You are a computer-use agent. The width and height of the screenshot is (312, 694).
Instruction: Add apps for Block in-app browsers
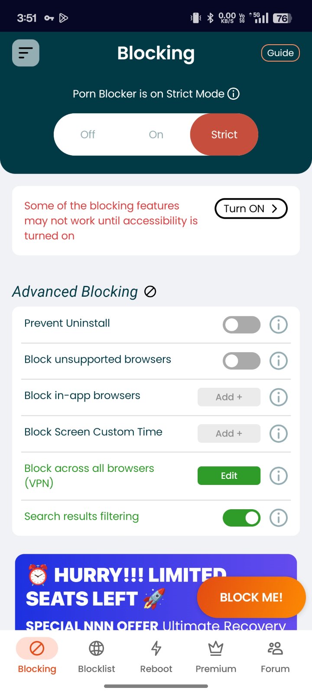(229, 397)
